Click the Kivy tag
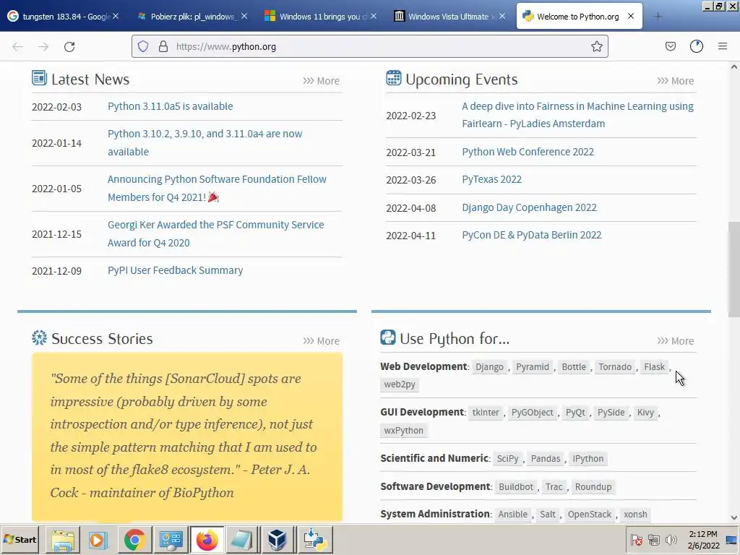This screenshot has height=555, width=740. (645, 412)
